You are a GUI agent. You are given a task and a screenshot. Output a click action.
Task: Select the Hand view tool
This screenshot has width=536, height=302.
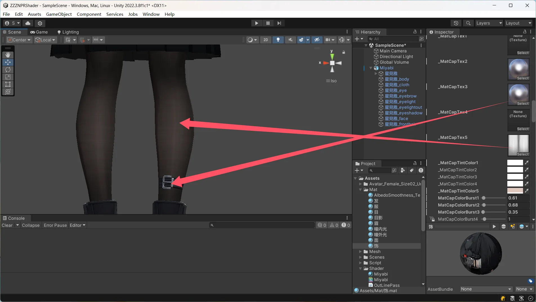click(x=8, y=55)
